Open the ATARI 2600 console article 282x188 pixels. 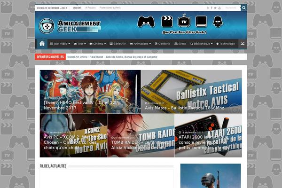(x=208, y=135)
